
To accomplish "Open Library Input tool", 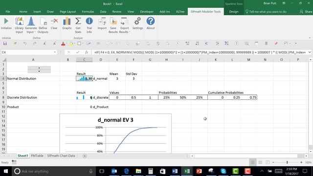I will tap(19, 25).
